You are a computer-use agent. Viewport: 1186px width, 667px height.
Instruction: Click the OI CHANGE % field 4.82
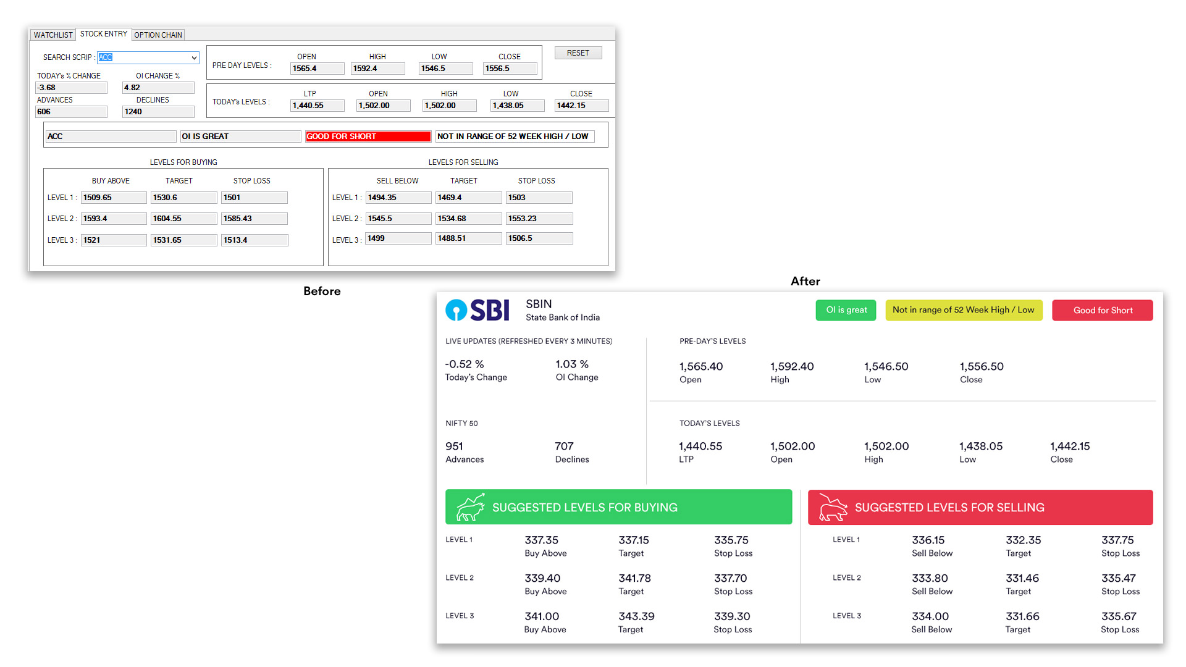[158, 88]
